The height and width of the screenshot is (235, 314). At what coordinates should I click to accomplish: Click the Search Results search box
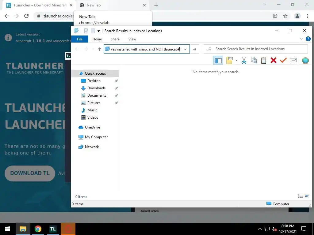[x=255, y=49]
